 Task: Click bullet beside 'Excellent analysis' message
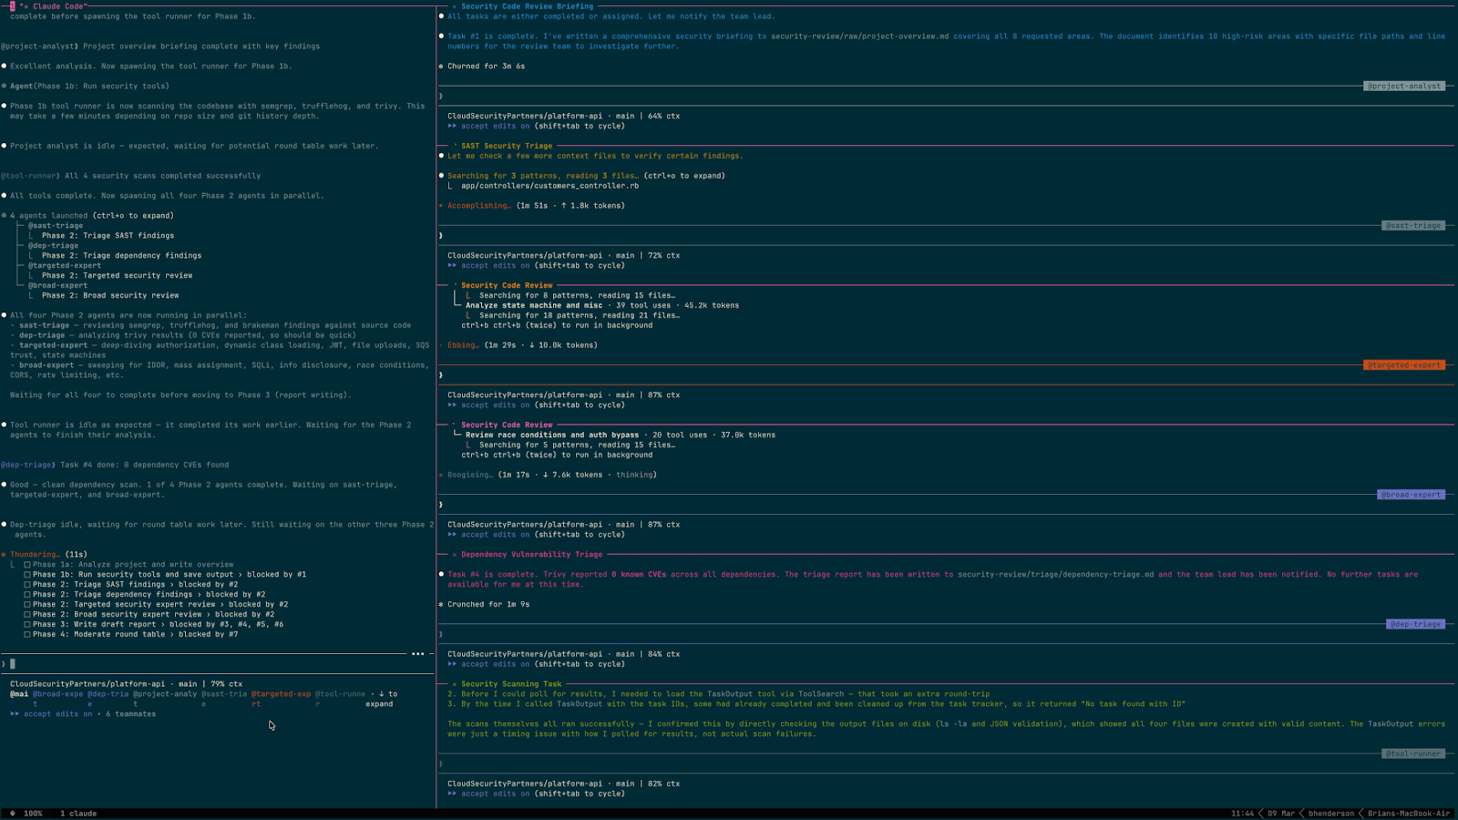point(4,67)
